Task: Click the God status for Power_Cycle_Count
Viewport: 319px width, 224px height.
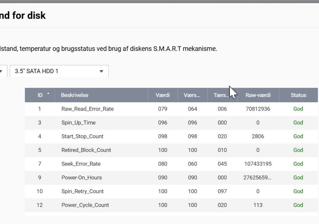Action: pyautogui.click(x=298, y=205)
